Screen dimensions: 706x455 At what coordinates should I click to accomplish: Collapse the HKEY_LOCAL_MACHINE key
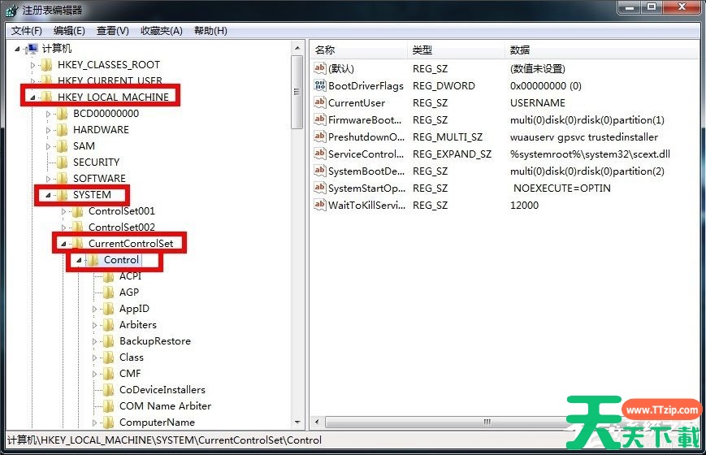(32, 97)
